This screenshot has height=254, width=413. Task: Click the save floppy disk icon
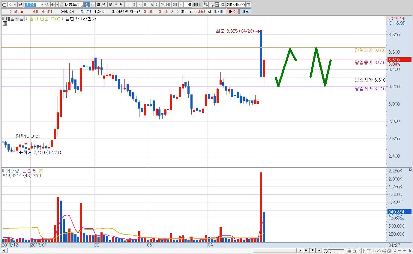[217, 4]
